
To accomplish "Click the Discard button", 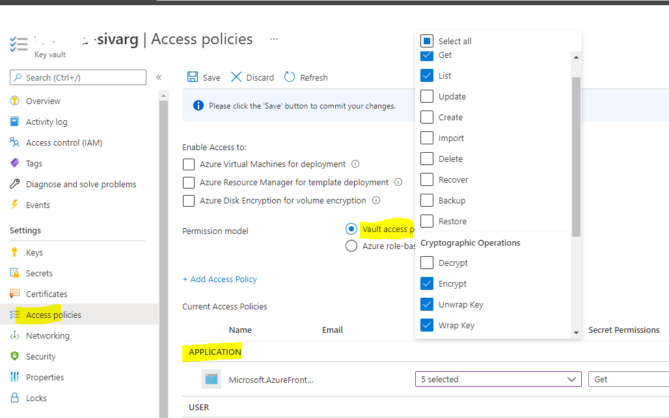I will tap(252, 77).
